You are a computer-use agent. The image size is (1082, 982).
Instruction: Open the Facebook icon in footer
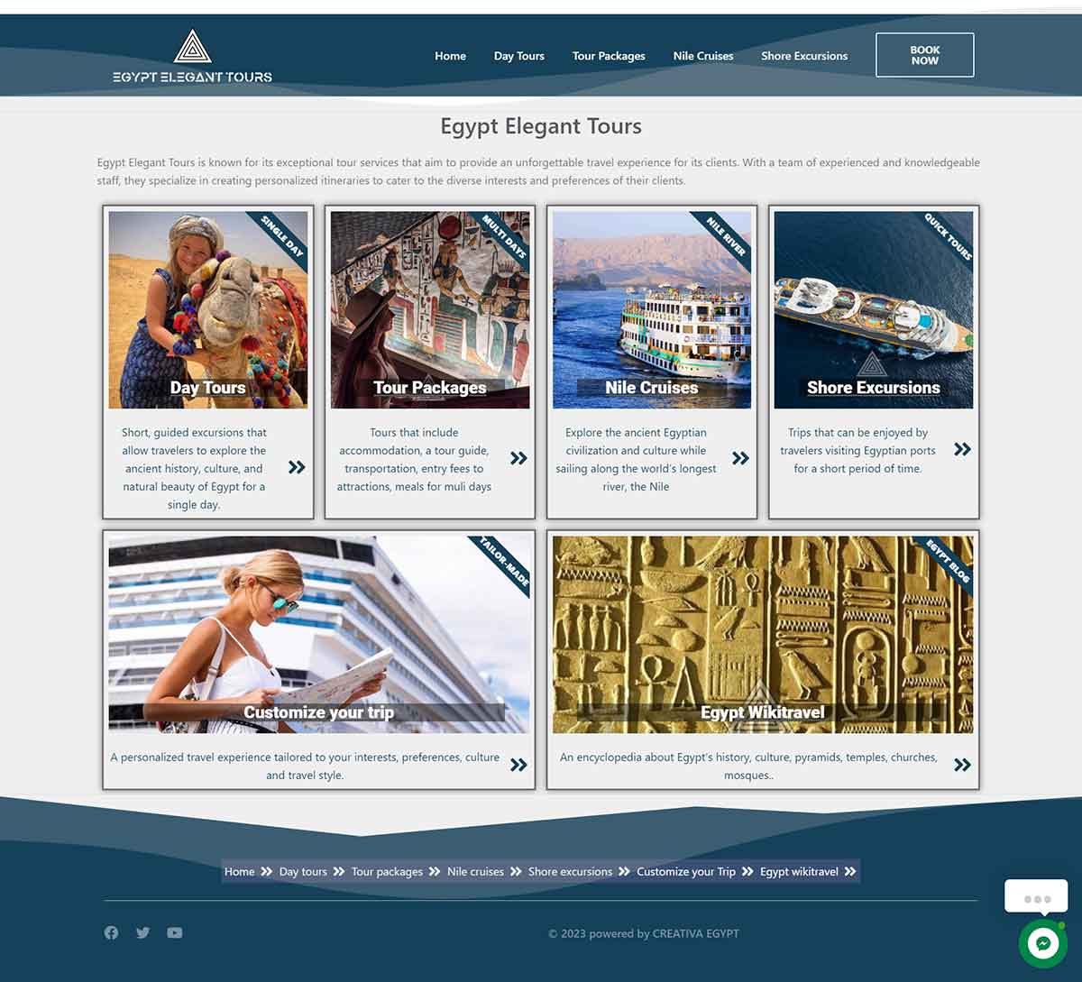111,932
